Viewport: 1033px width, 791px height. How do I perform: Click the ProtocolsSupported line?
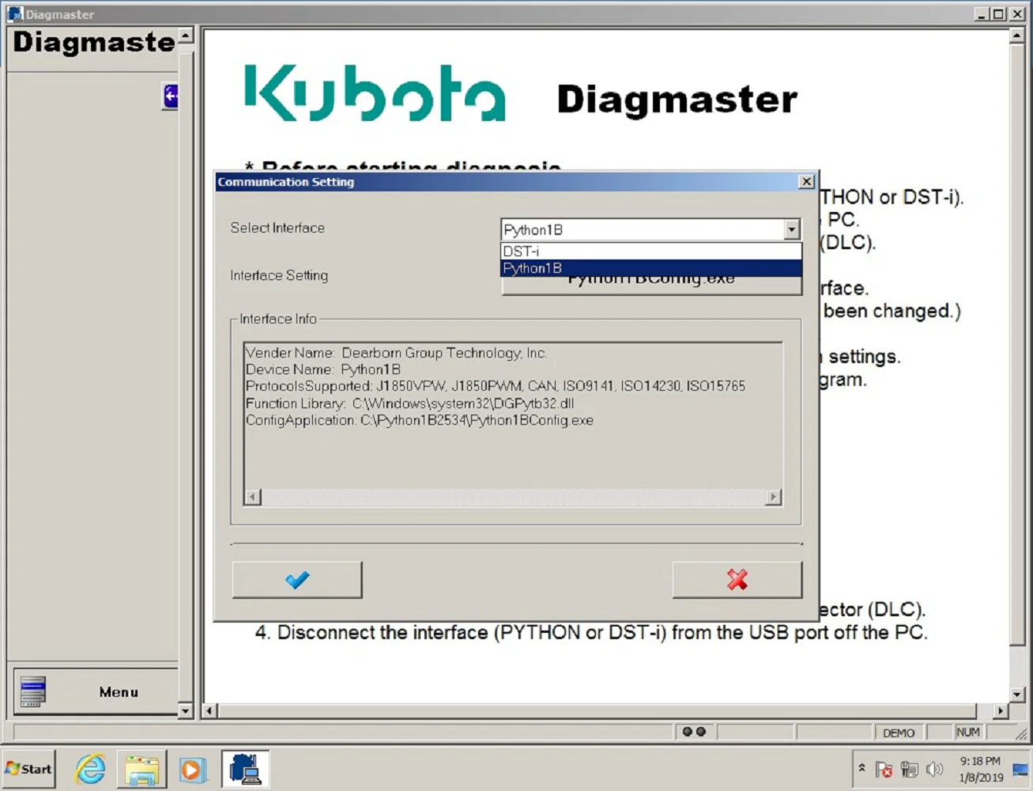pos(496,386)
